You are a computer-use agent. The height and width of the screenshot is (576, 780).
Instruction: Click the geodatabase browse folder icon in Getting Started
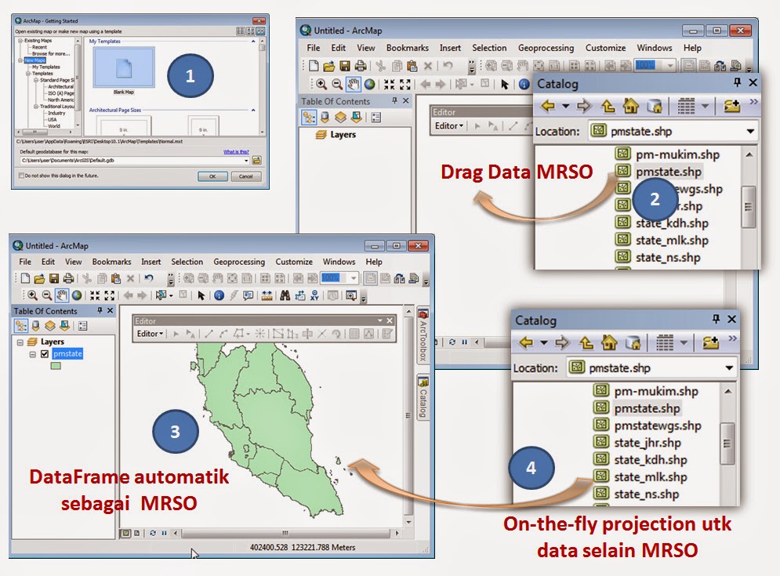(x=256, y=160)
